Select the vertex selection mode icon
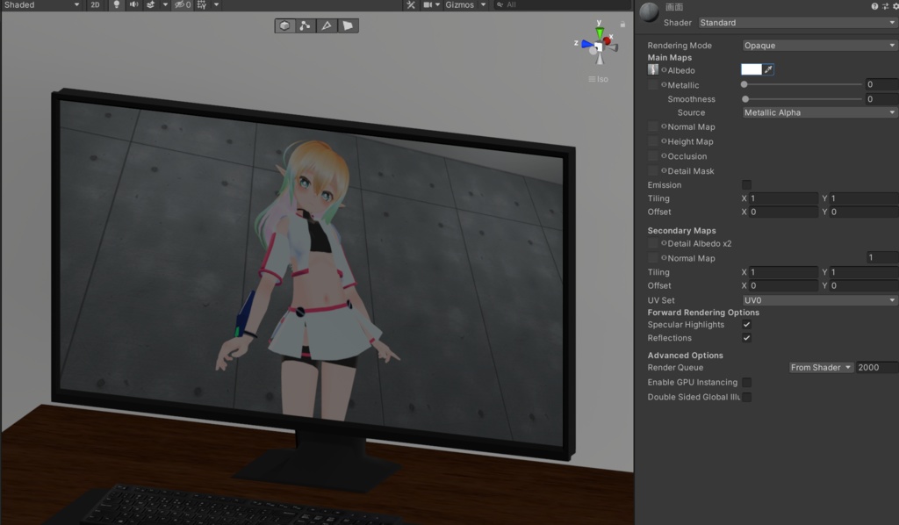Viewport: 899px width, 525px height. pos(305,25)
